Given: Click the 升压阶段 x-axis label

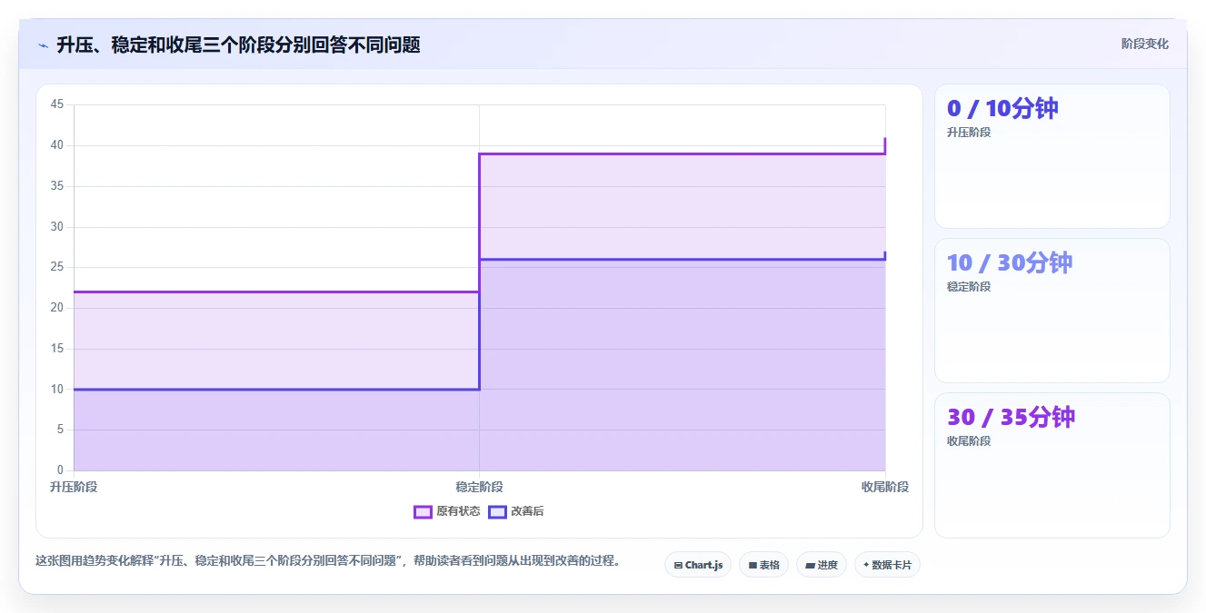Looking at the screenshot, I should point(74,487).
